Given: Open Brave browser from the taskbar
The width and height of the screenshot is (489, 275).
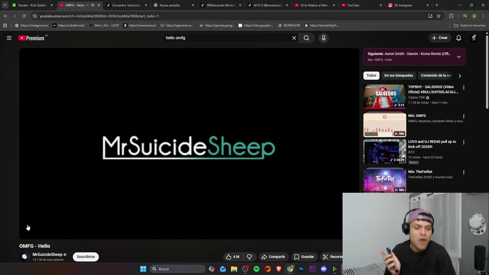Looking at the screenshot, I should point(279,269).
